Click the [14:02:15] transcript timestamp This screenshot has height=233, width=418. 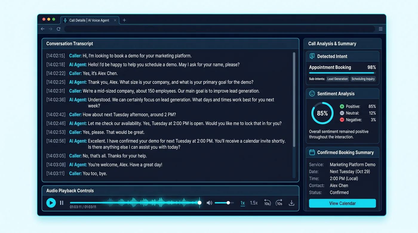(56, 56)
